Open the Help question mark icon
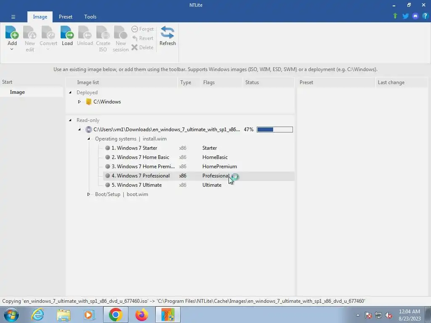The width and height of the screenshot is (431, 323). click(x=425, y=16)
